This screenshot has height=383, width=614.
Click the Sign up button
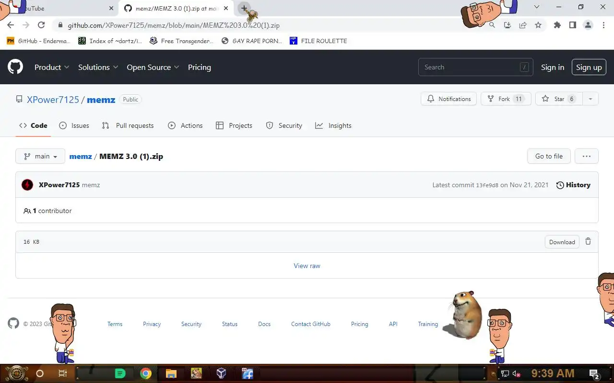pos(589,67)
